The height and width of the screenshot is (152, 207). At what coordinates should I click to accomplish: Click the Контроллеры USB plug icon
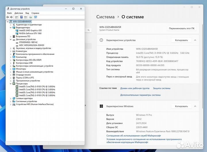point(14,63)
